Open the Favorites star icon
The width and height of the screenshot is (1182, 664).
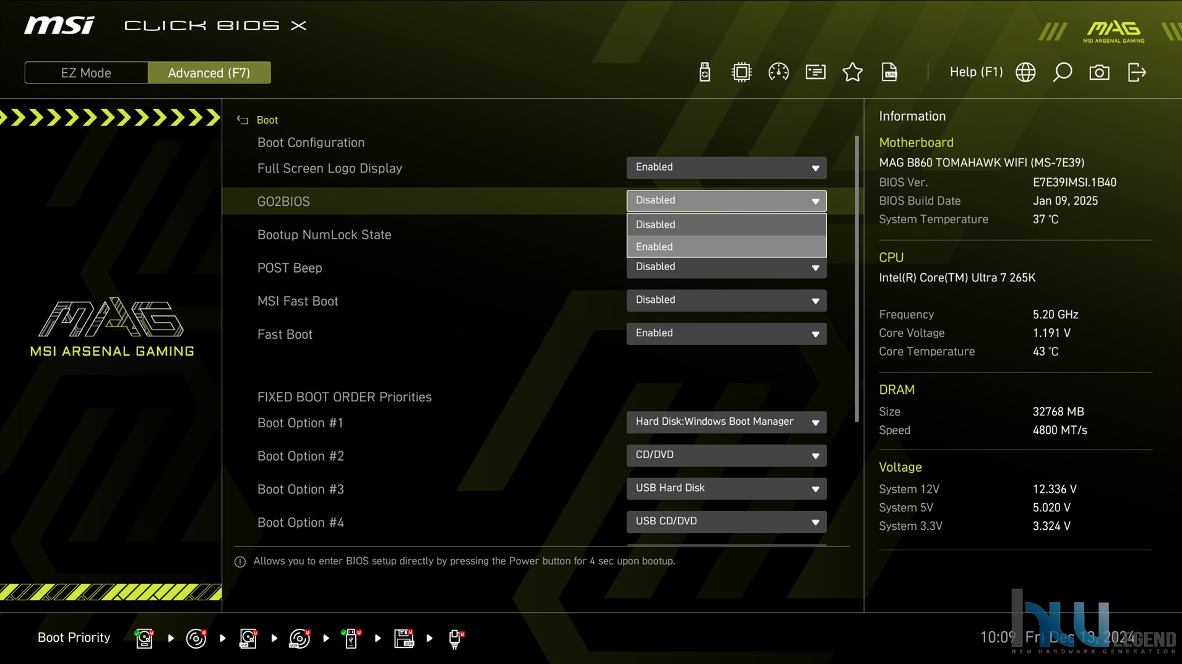pos(853,72)
